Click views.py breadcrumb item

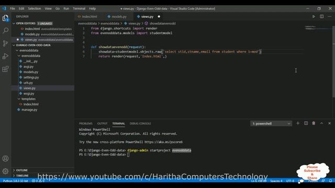(132, 23)
